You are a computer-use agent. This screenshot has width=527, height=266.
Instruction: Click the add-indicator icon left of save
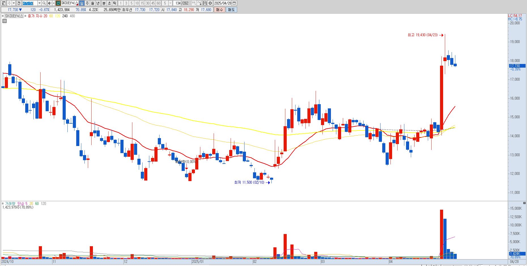tap(199, 3)
